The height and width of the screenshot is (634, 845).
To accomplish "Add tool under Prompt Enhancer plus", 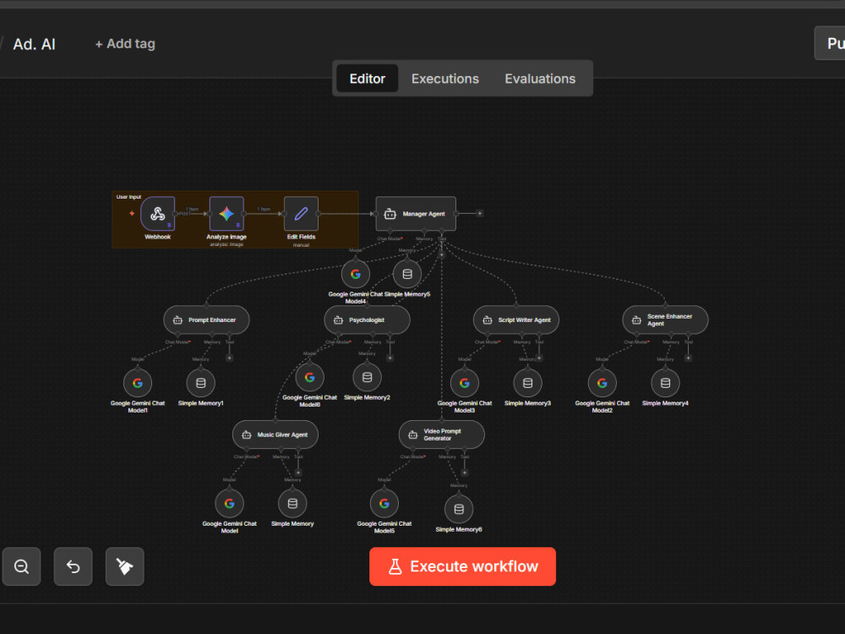I will click(x=230, y=358).
